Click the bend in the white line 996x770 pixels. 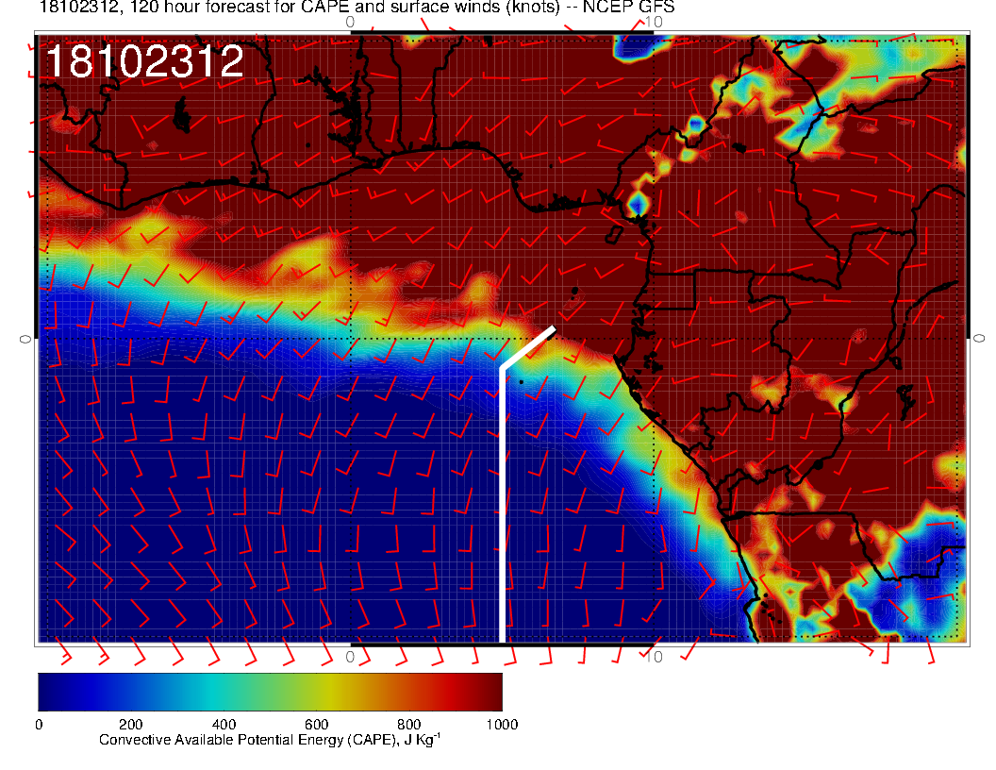(502, 367)
